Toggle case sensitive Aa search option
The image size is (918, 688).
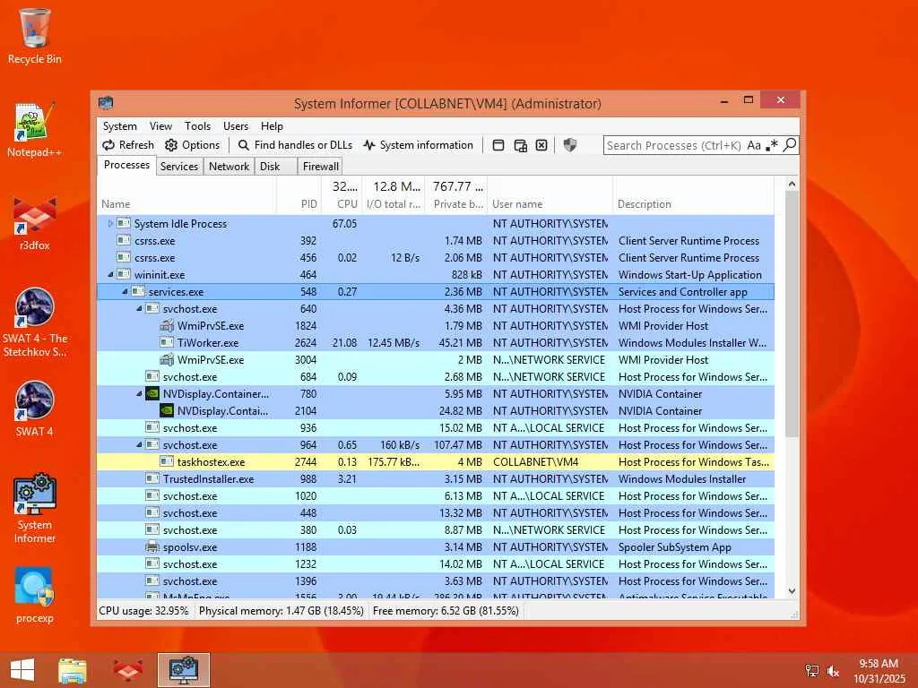click(754, 145)
